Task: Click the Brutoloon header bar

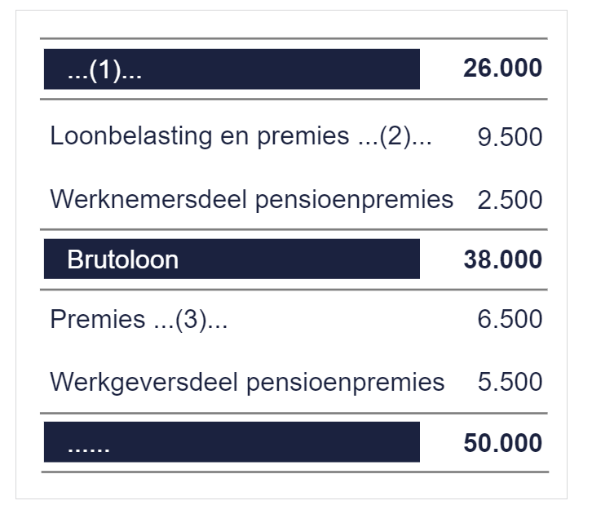Action: point(232,259)
